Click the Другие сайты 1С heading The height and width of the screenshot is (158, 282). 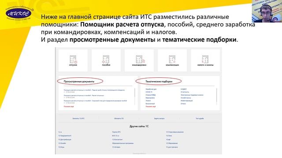pos(139,126)
